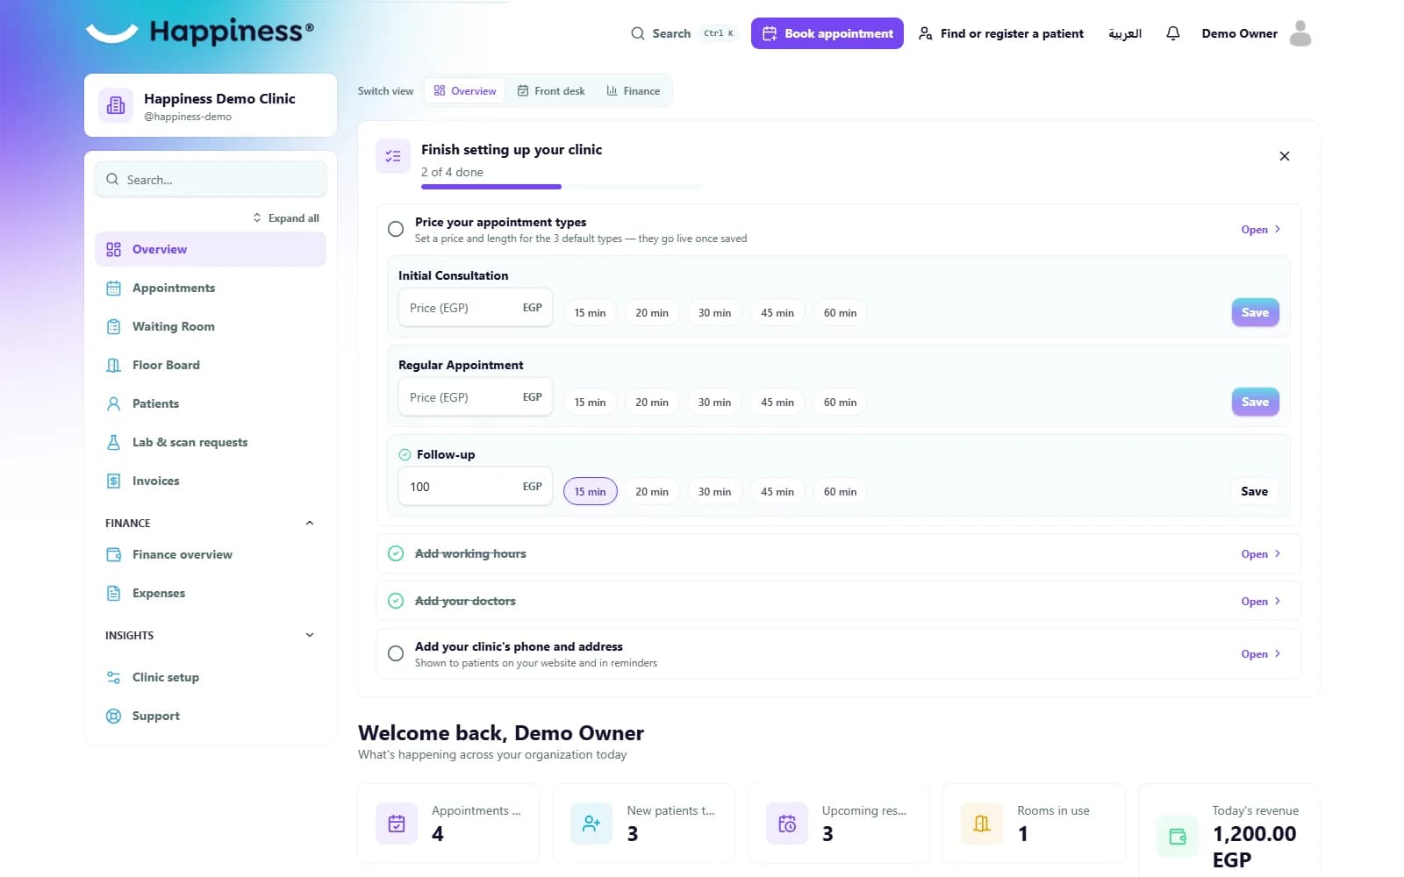1404x877 pixels.
Task: Click the Book appointment button
Action: (827, 33)
